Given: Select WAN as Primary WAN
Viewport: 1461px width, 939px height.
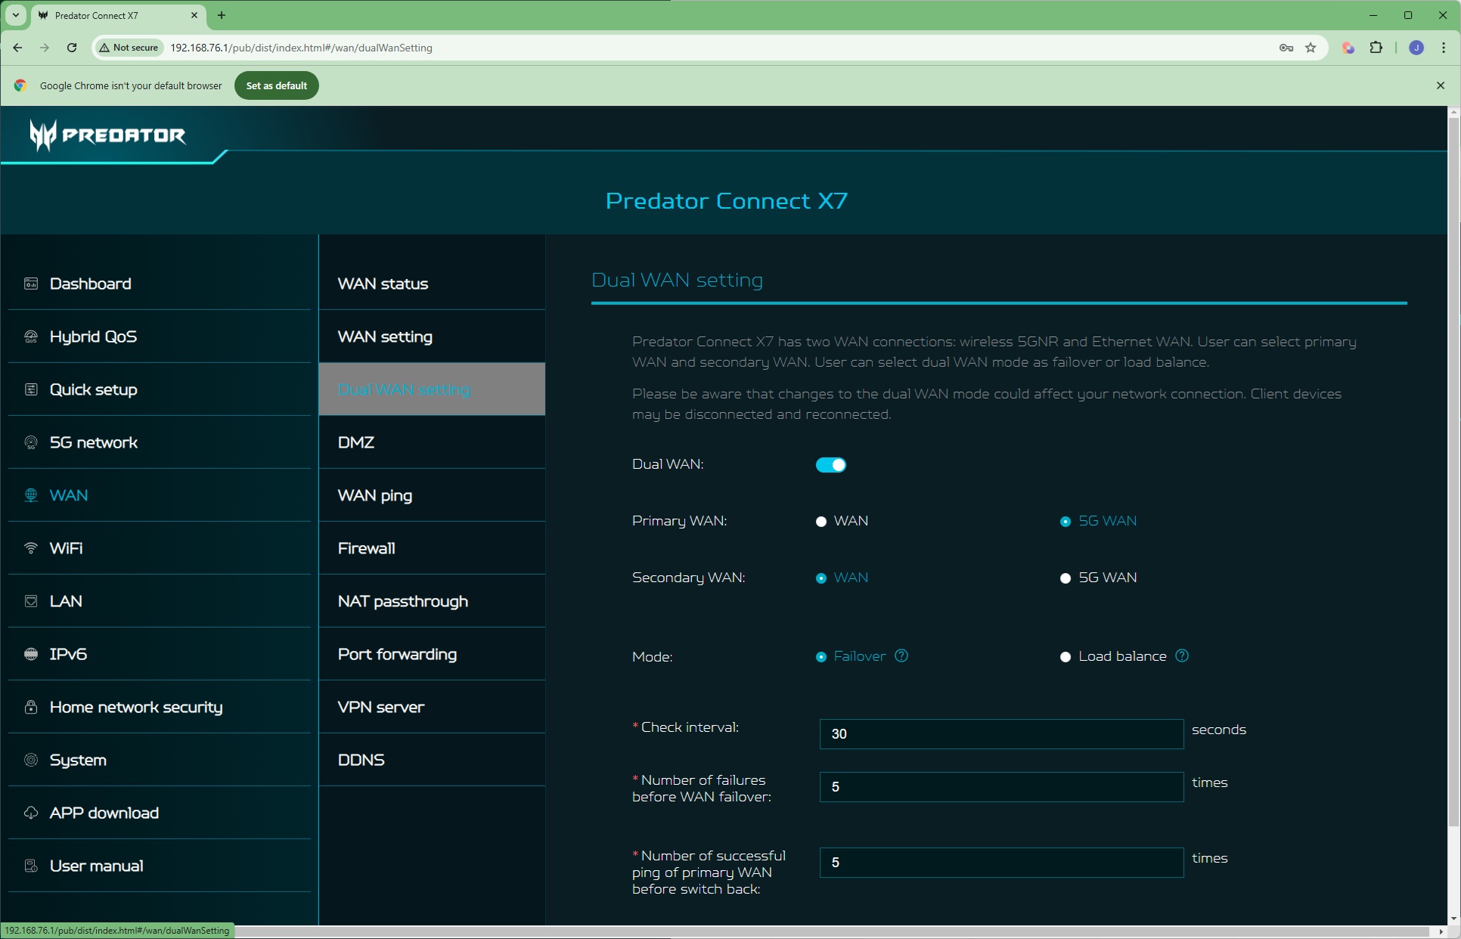Looking at the screenshot, I should (821, 522).
